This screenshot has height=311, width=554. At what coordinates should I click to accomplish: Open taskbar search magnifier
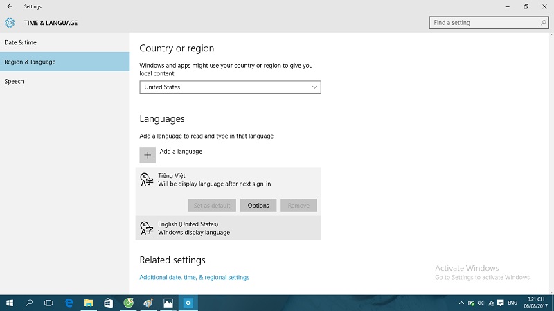click(29, 303)
